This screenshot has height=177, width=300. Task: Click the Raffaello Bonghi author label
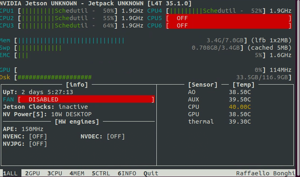266,173
